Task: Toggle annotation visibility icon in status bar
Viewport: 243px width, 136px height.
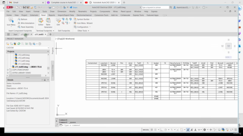Action: [188, 130]
